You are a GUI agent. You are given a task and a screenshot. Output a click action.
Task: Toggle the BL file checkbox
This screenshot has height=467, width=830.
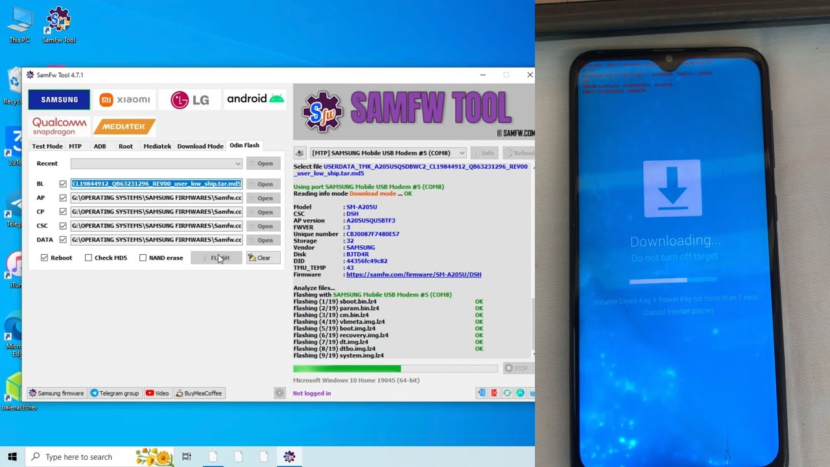63,184
